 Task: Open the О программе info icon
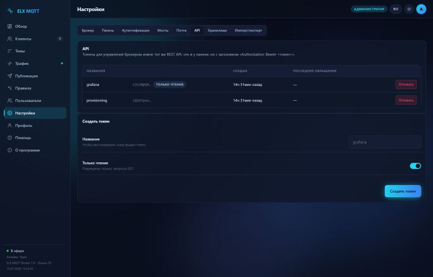(9, 150)
